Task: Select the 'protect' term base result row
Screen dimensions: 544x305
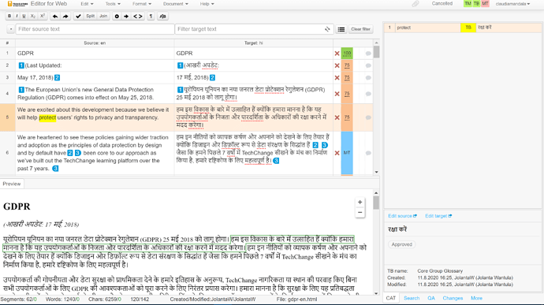Action: click(x=463, y=28)
